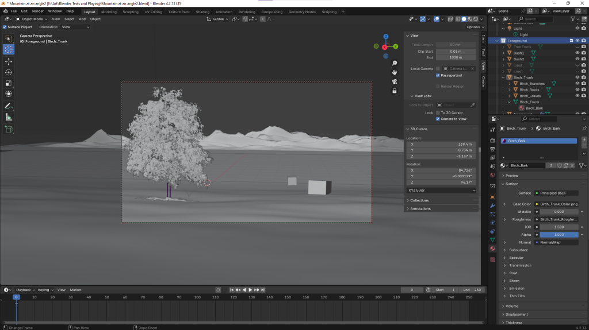Jump to the timeline end frame button
589x330 pixels.
(x=263, y=290)
